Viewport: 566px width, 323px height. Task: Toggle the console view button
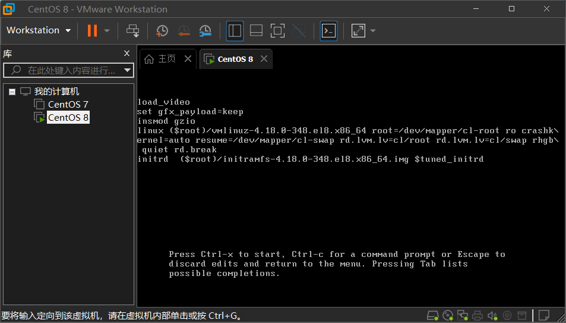(x=328, y=31)
